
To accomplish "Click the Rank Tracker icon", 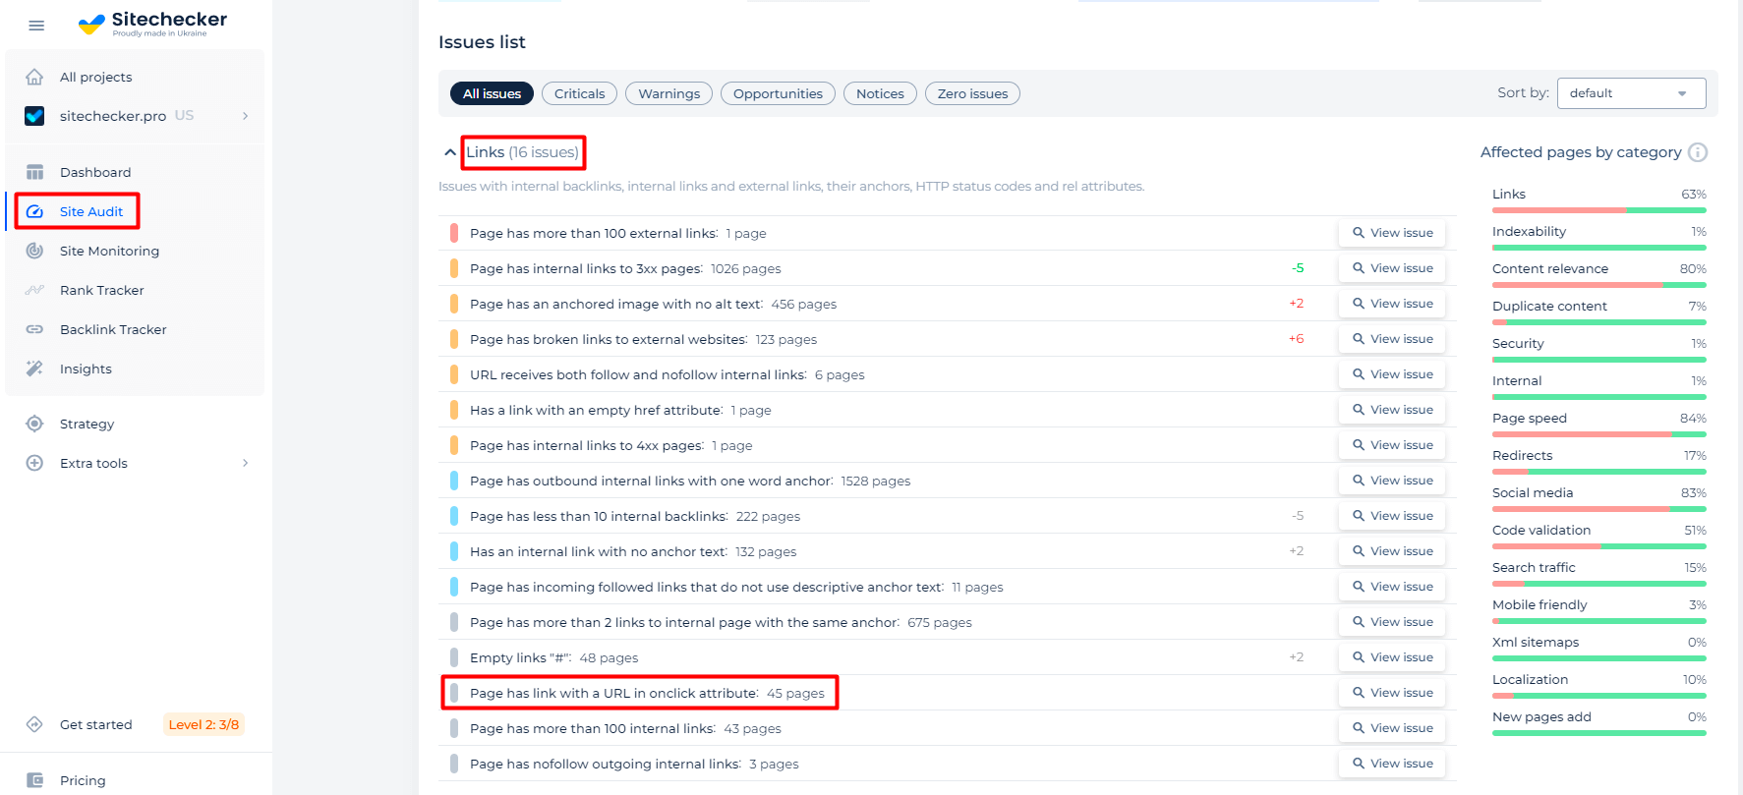I will pos(34,290).
